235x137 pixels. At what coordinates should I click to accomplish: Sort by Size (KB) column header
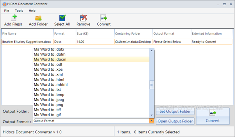(95, 34)
